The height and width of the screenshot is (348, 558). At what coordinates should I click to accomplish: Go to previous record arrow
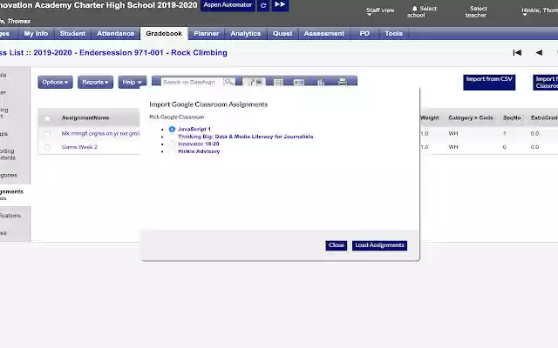(539, 52)
